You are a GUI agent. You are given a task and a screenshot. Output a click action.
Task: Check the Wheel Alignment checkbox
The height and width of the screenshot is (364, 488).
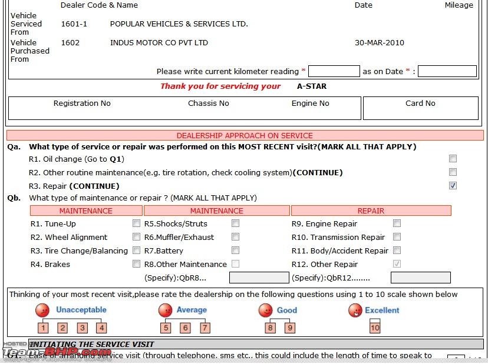(136, 237)
